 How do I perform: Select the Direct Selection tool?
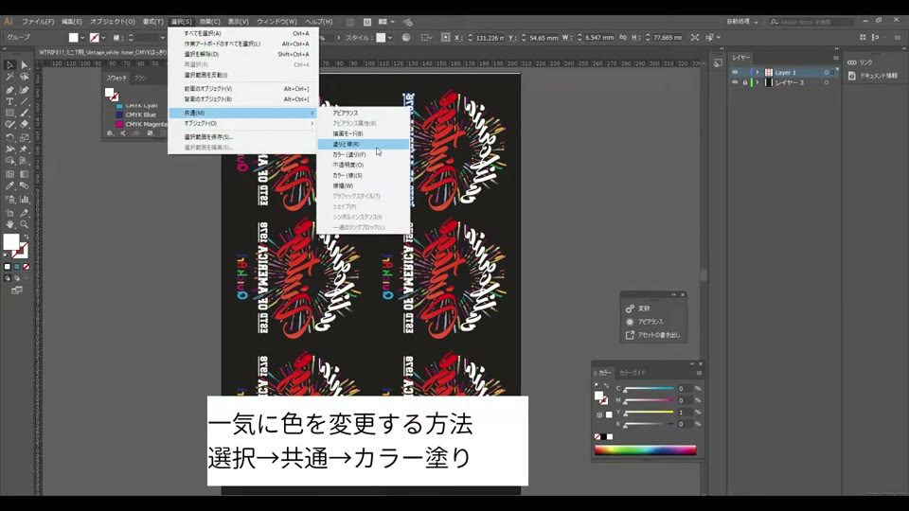pos(25,65)
